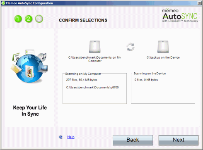Click the Memeo AutoSync logo
Viewport: 203px width, 150px height.
pyautogui.click(x=180, y=15)
